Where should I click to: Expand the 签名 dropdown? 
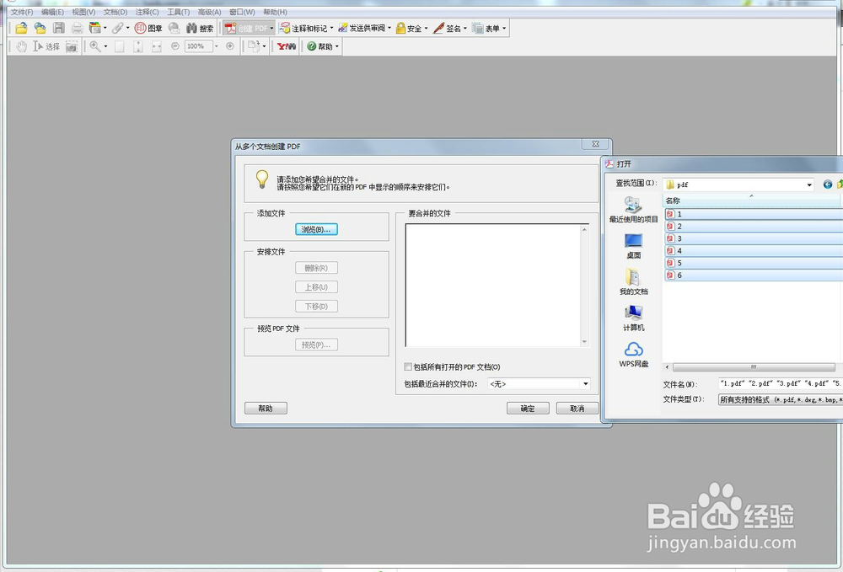465,29
